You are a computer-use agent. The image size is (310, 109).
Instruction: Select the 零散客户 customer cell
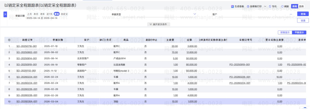(82, 65)
